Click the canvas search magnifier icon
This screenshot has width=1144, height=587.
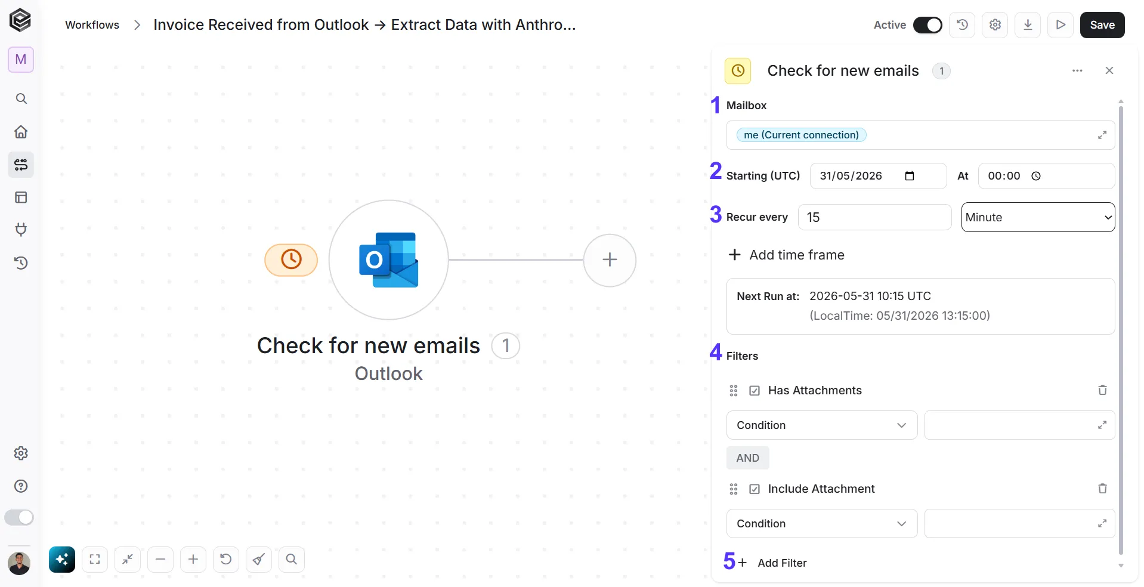coord(292,560)
